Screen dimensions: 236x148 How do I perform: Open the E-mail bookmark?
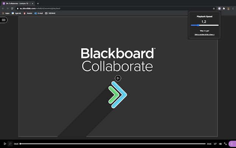(x=39, y=13)
